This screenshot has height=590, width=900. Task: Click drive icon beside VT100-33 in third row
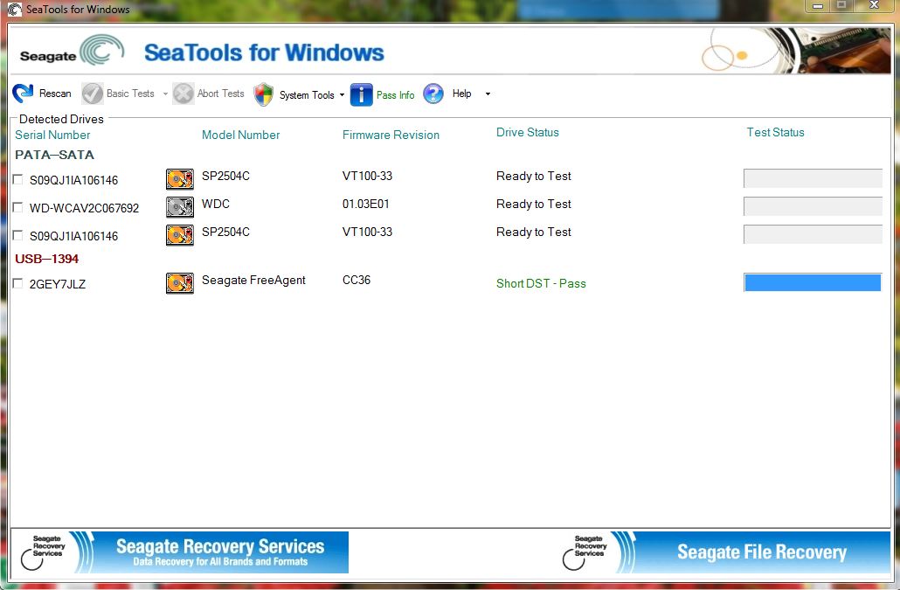click(x=180, y=235)
